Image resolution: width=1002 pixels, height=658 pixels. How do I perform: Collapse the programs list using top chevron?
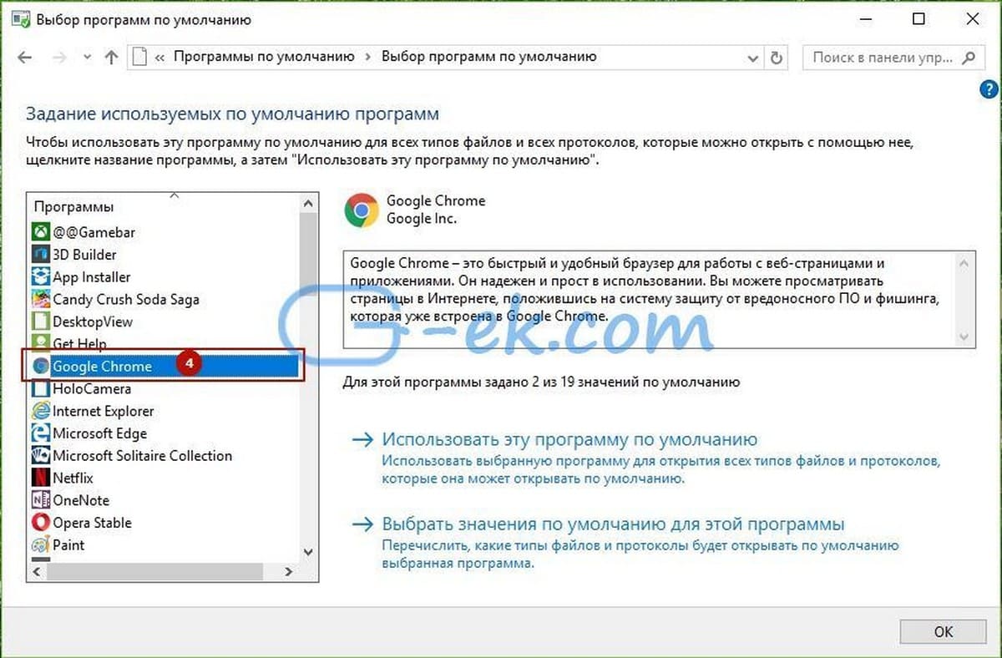tap(174, 196)
